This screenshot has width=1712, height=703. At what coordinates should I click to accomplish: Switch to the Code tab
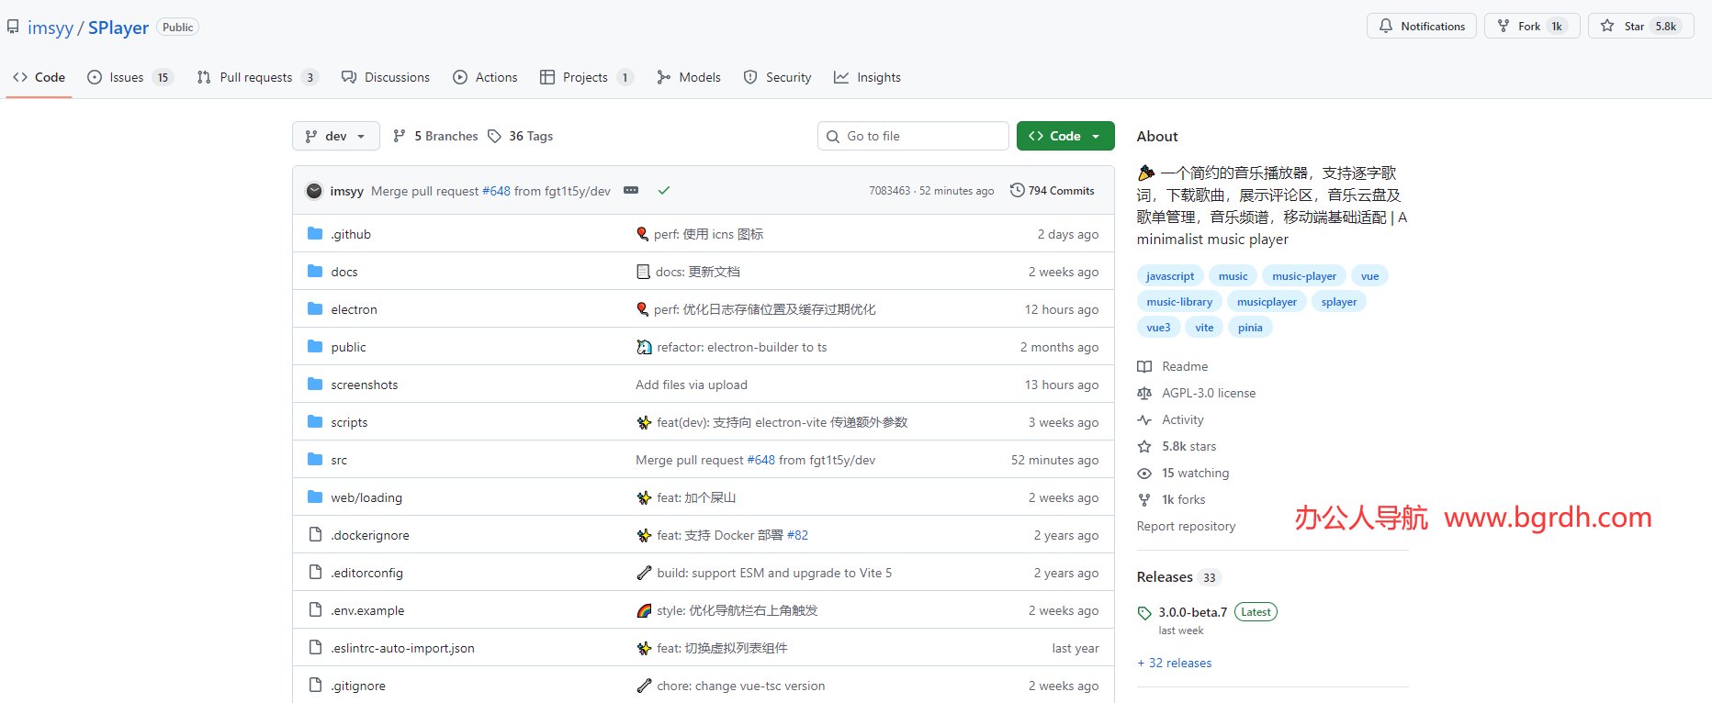(x=39, y=77)
